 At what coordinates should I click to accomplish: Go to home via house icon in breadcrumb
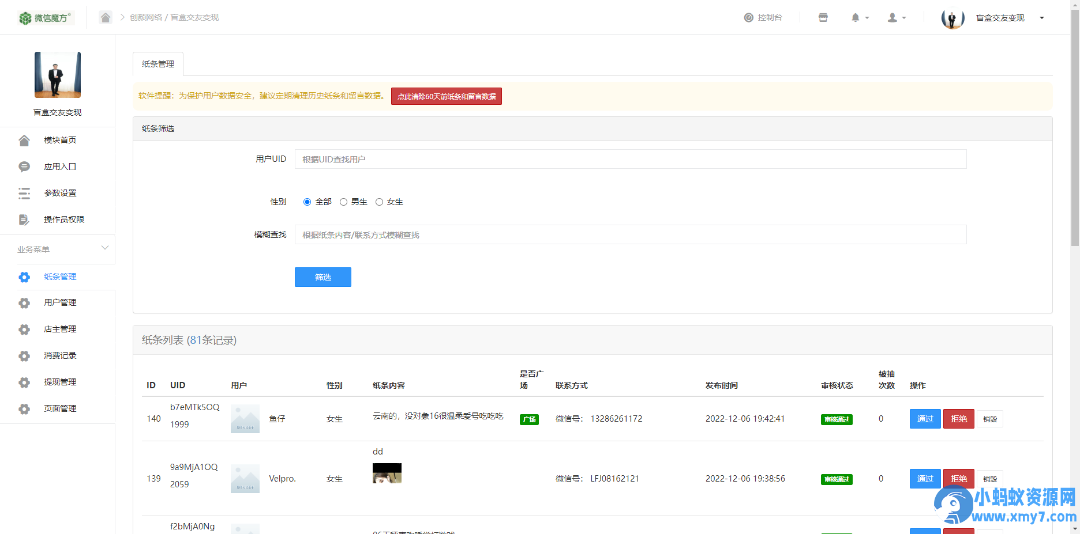pos(106,17)
